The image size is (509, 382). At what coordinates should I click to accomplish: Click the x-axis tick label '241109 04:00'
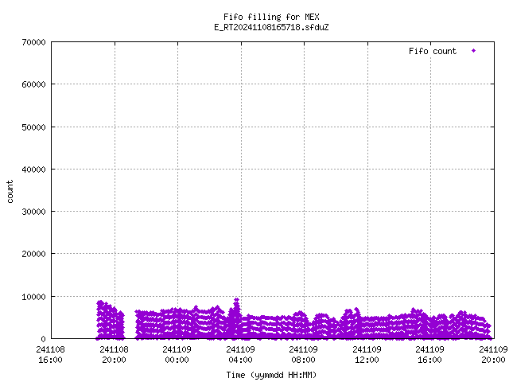(x=240, y=355)
